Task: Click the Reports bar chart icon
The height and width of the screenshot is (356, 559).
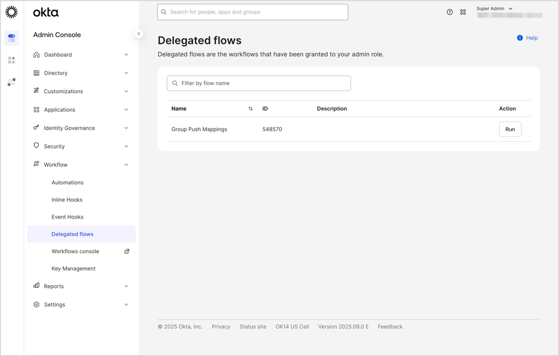Action: click(x=36, y=286)
